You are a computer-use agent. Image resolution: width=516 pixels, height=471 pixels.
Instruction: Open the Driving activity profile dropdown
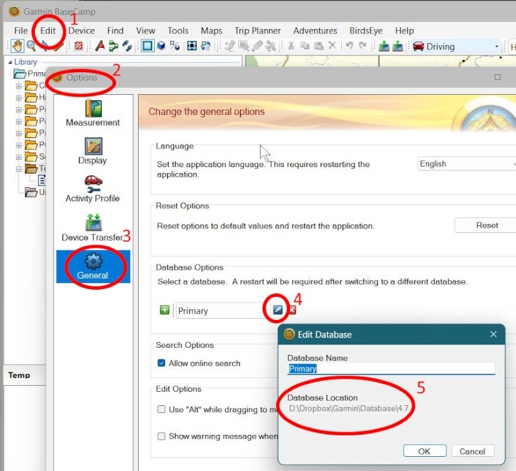(456, 46)
